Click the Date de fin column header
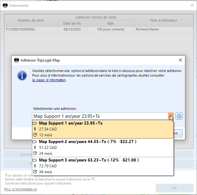The image size is (197, 195). (72, 23)
